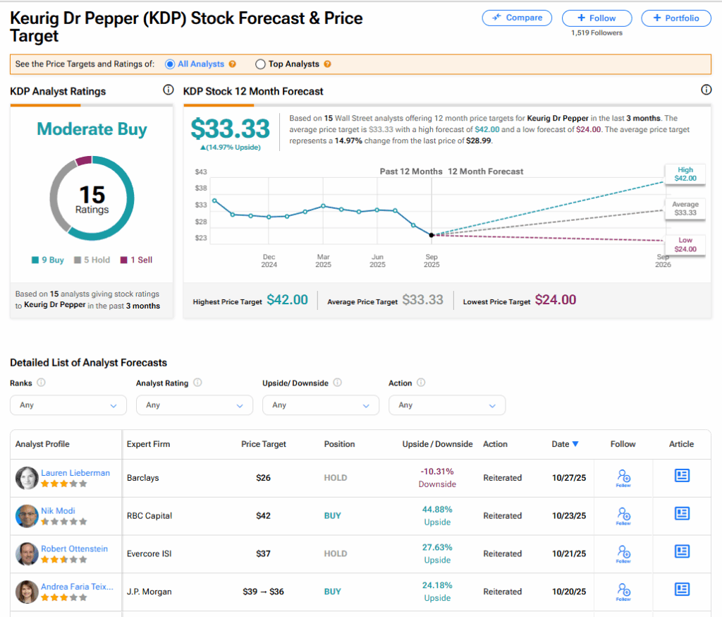Click Andrea Faria Teixeira's profile photo
Image resolution: width=722 pixels, height=617 pixels.
pyautogui.click(x=27, y=592)
